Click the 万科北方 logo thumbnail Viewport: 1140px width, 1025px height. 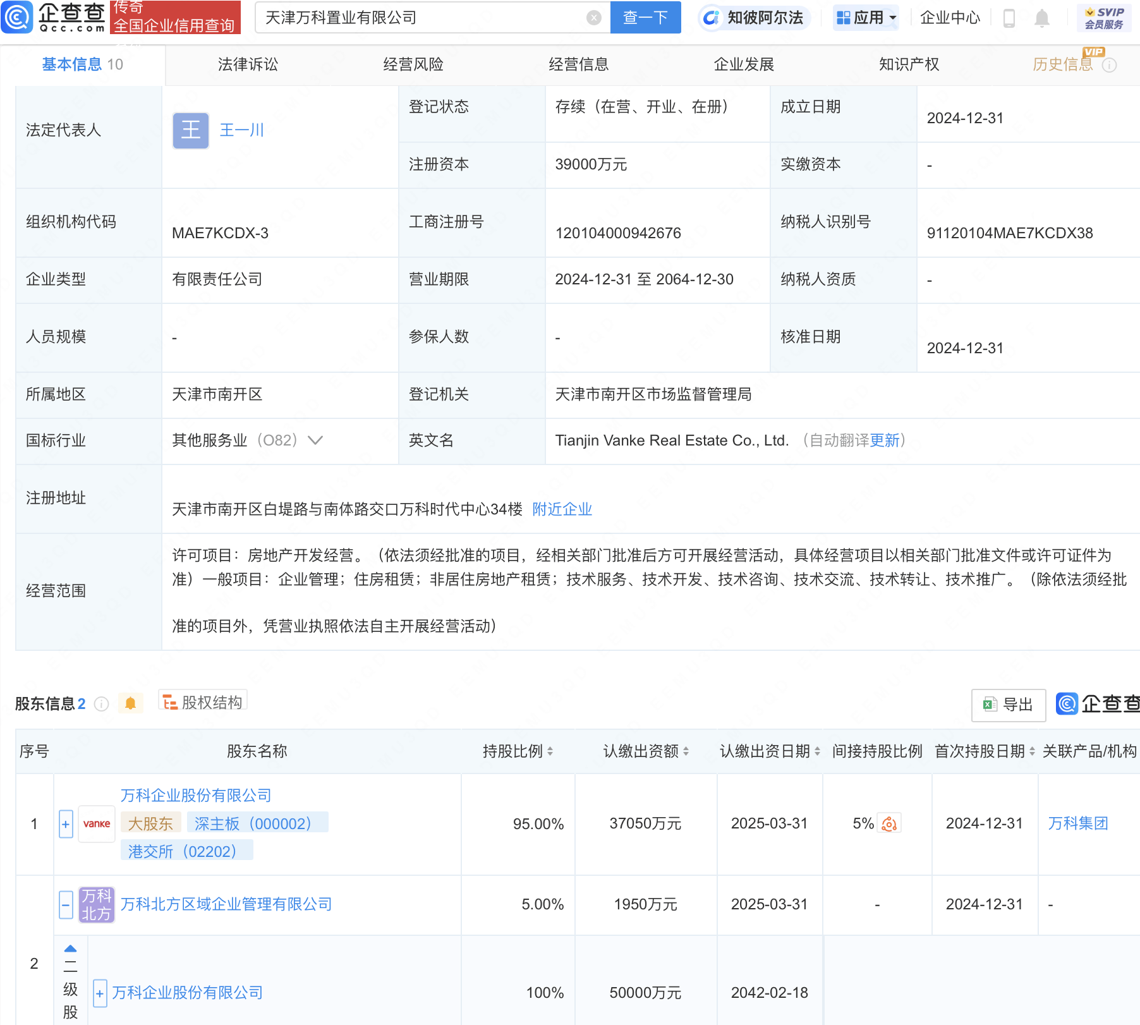(x=97, y=904)
